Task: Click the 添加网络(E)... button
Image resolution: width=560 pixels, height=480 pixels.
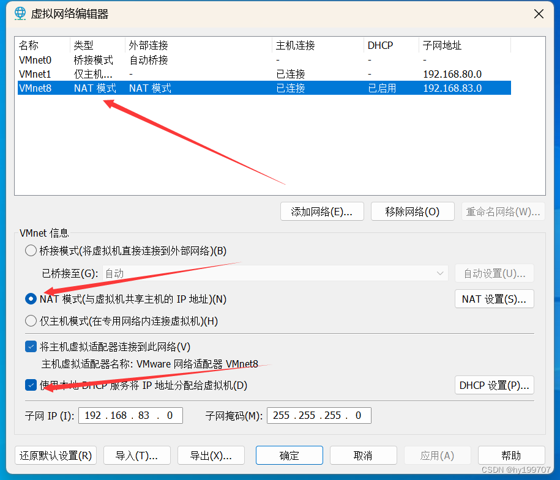Action: coord(322,212)
